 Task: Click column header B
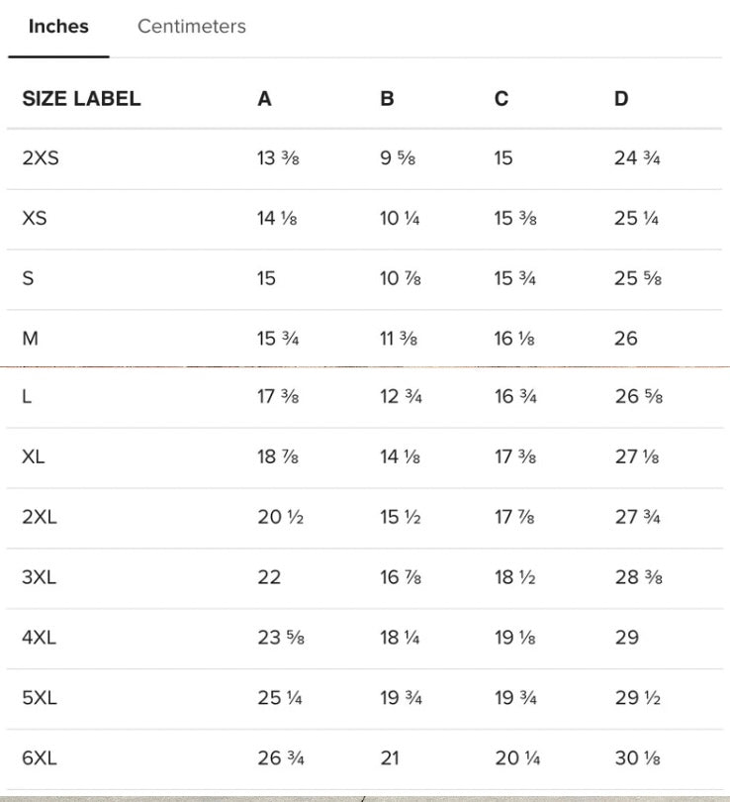[x=387, y=99]
